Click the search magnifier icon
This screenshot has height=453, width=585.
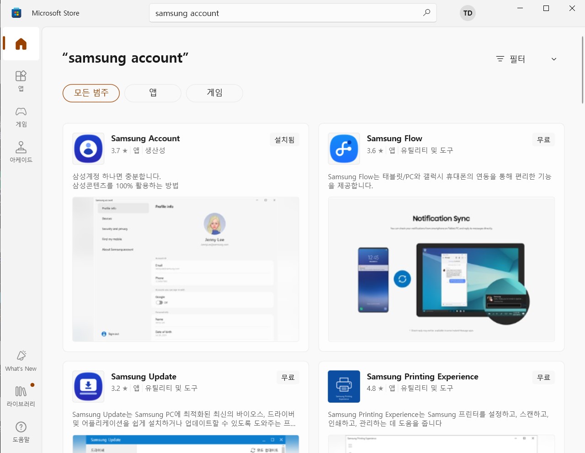(x=426, y=13)
